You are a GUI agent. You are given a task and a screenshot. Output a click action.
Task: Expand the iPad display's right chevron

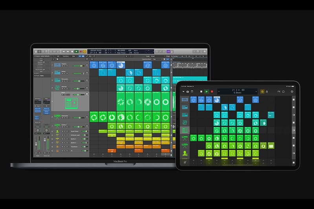pyautogui.click(x=257, y=91)
